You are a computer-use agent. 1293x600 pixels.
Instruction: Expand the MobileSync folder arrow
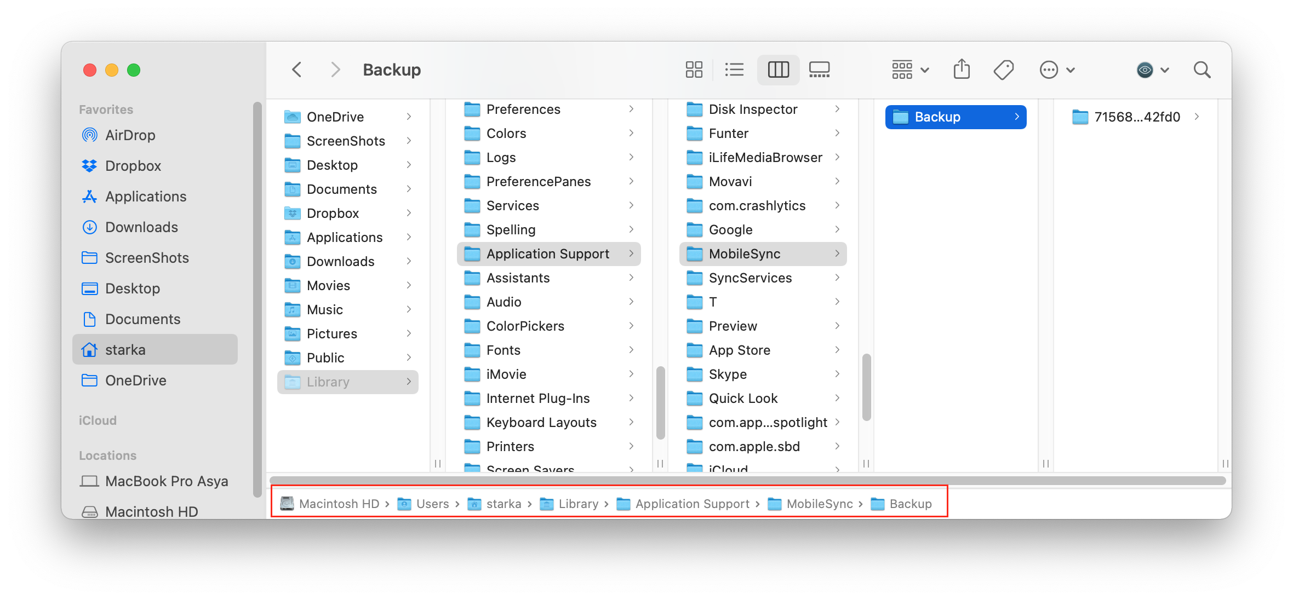841,254
